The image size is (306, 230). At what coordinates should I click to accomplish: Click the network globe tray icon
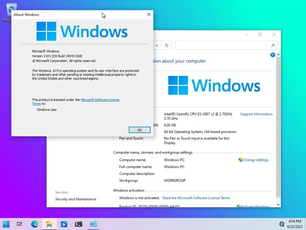coord(281,224)
